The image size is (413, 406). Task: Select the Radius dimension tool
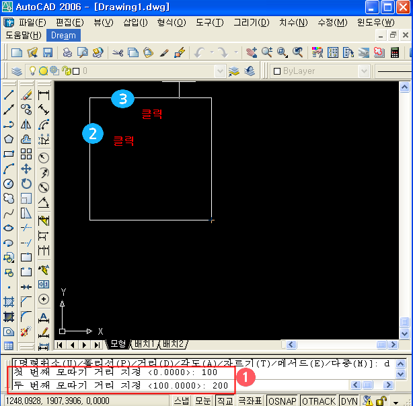pyautogui.click(x=44, y=158)
